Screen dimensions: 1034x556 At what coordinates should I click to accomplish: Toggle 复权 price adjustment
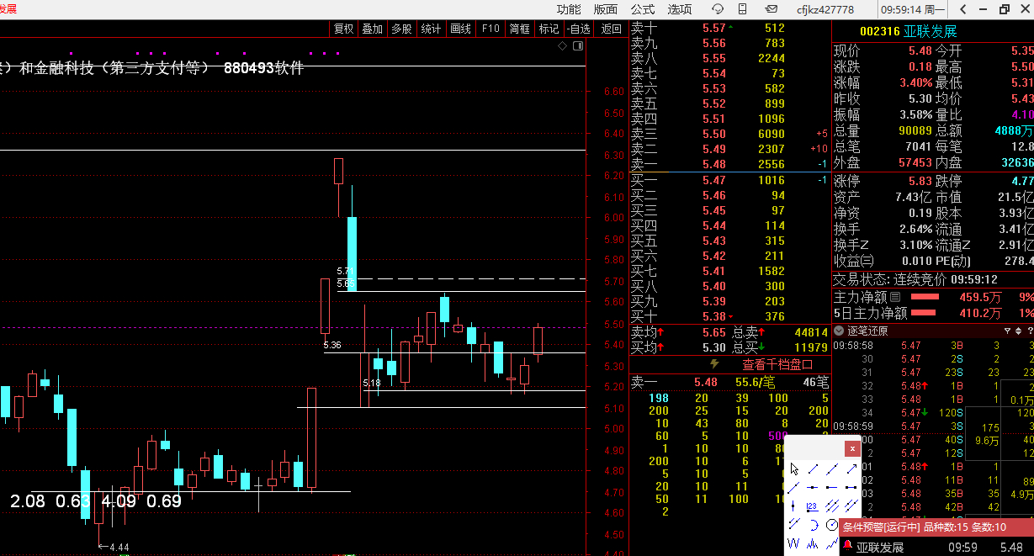pyautogui.click(x=343, y=29)
